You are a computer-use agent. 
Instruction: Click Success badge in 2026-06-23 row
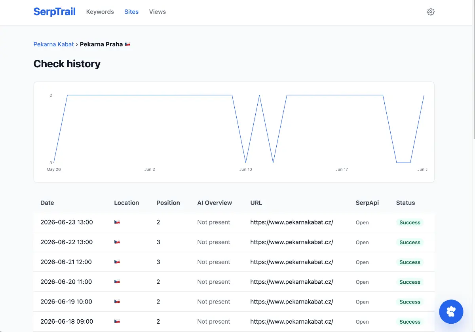[410, 222]
